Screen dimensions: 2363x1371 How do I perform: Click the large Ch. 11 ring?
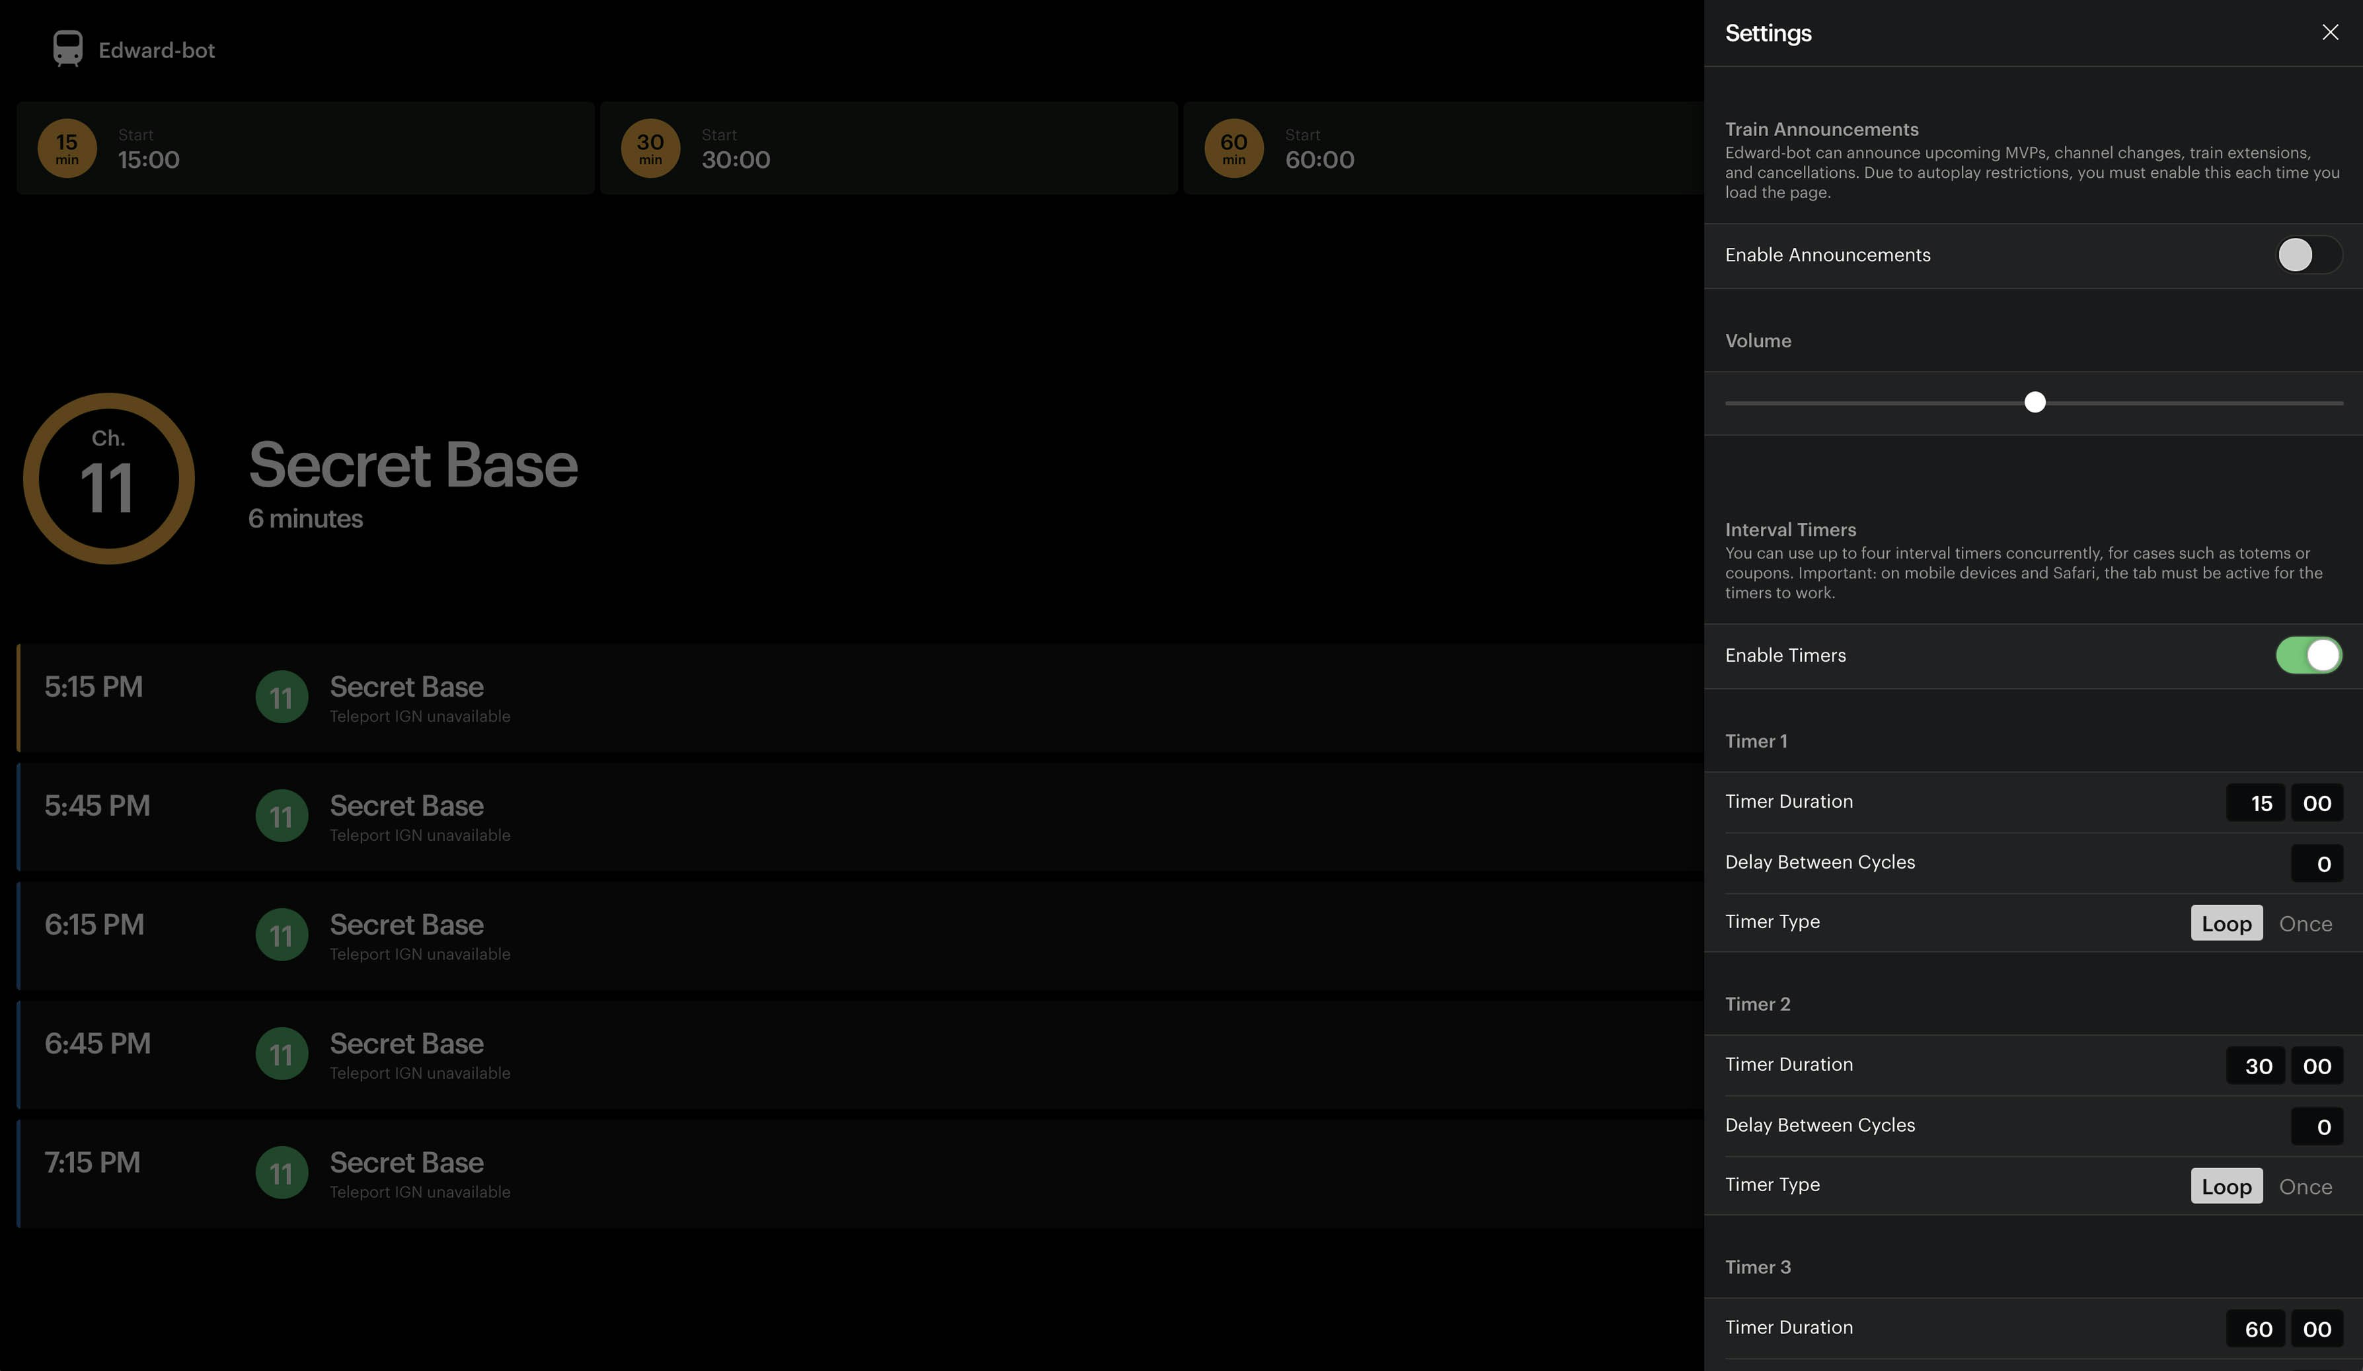pyautogui.click(x=109, y=478)
